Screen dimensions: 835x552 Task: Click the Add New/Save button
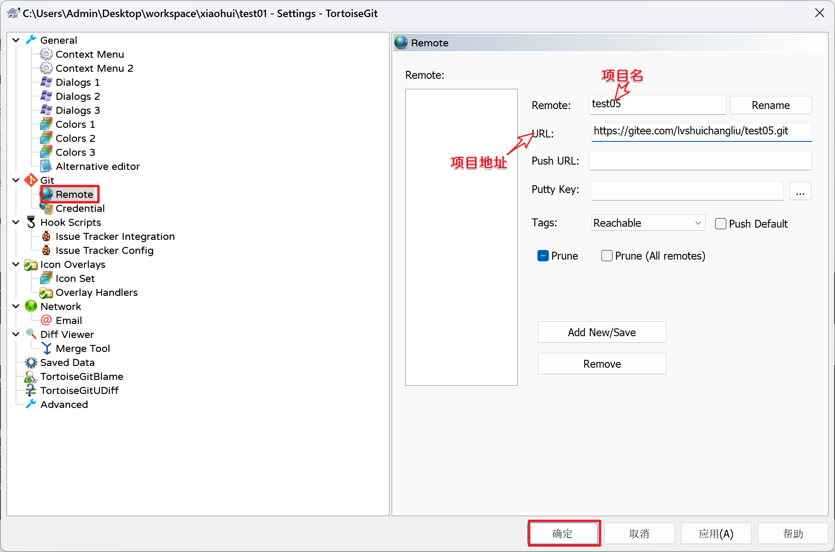pos(602,332)
